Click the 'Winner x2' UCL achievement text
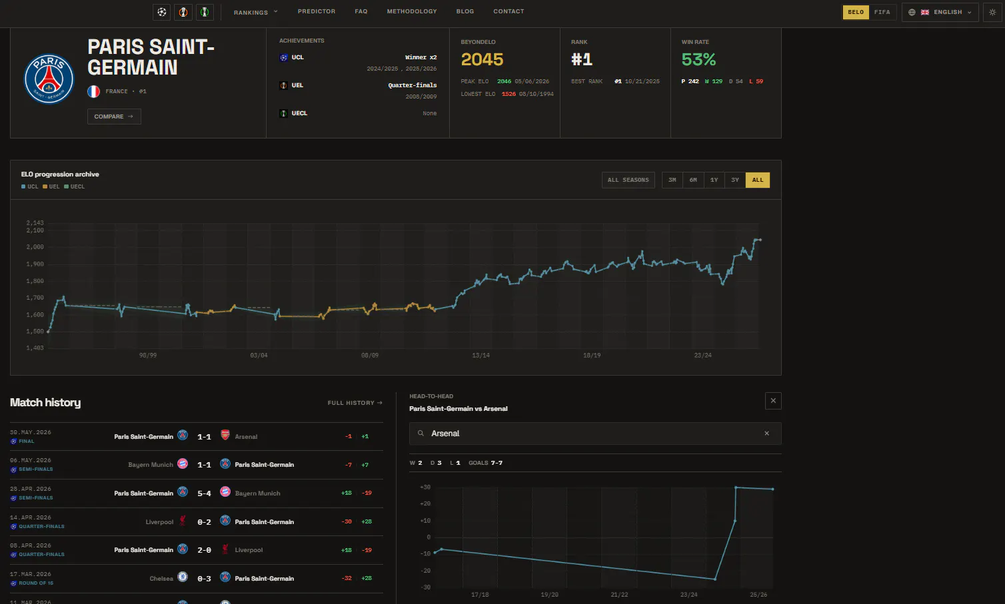The height and width of the screenshot is (604, 1005). coord(421,57)
